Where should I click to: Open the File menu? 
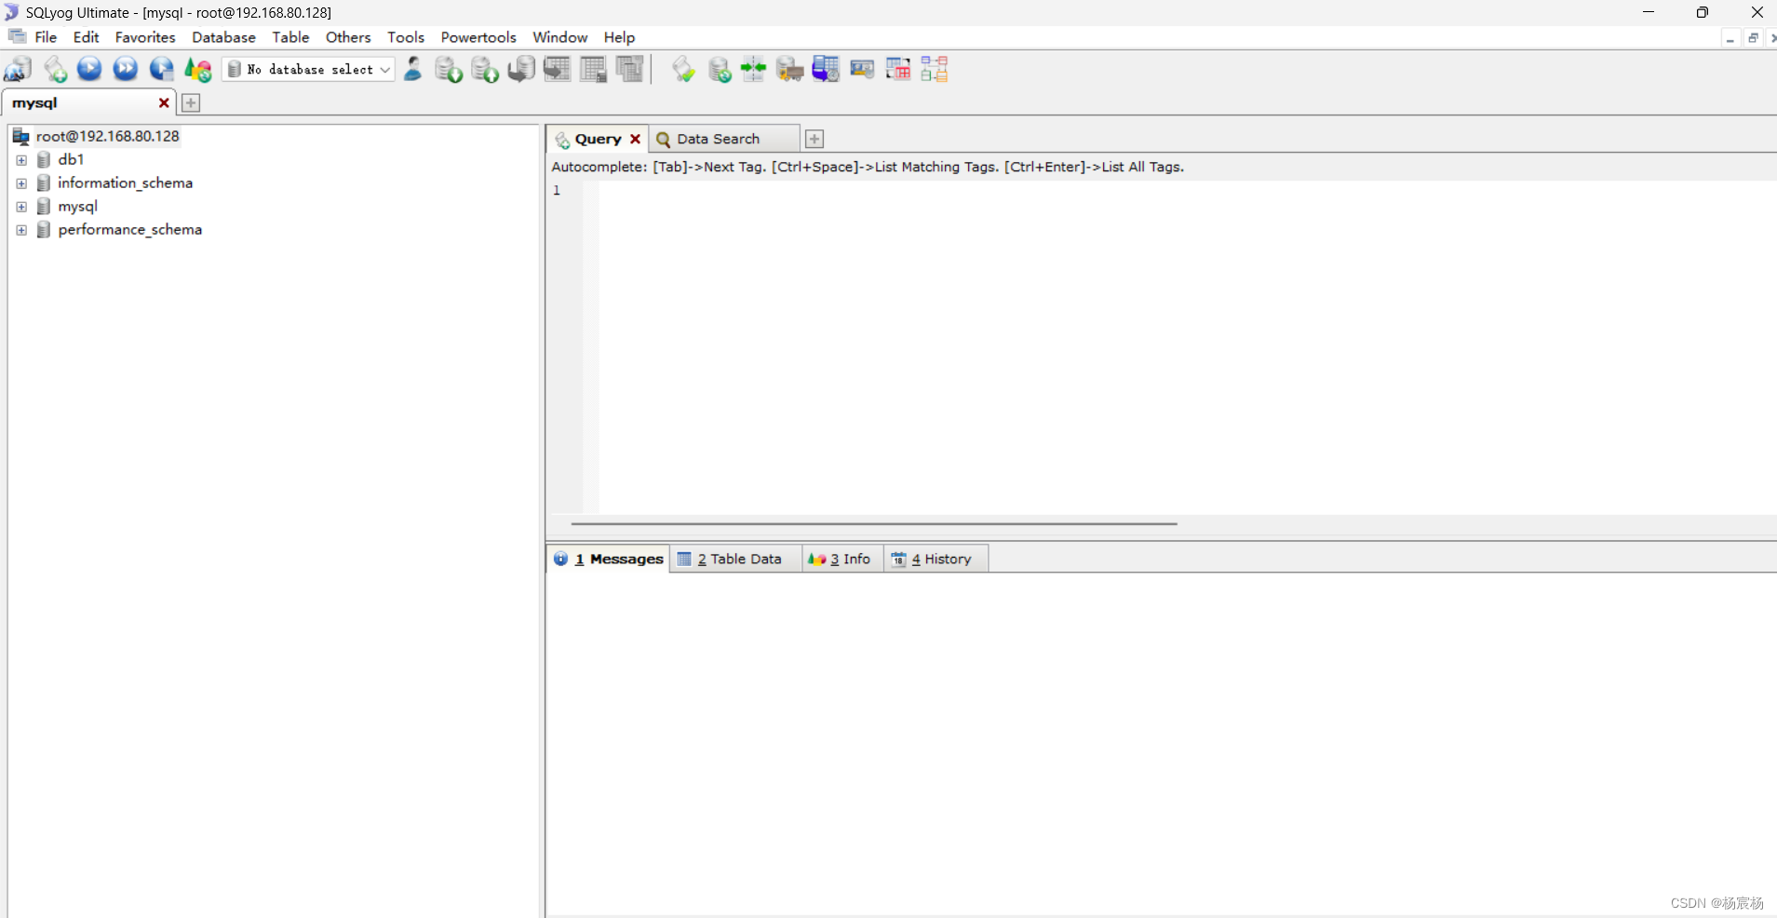[46, 37]
